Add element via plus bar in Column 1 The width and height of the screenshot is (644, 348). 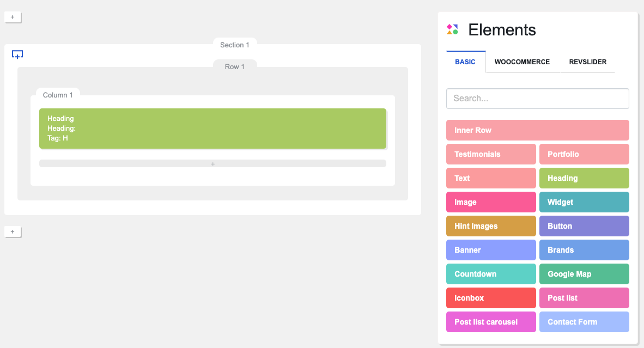(212, 163)
